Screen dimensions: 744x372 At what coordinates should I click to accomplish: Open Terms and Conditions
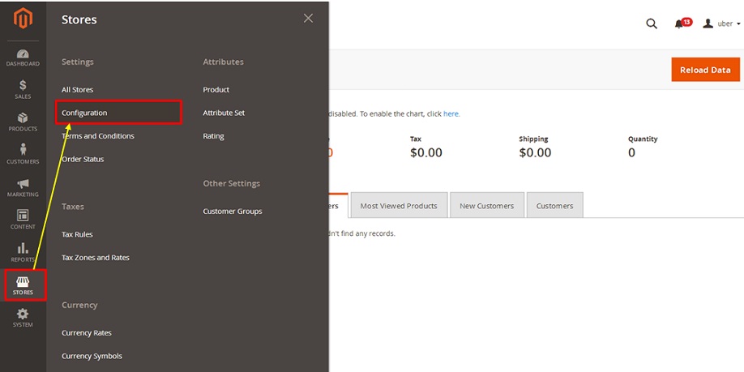(x=98, y=136)
